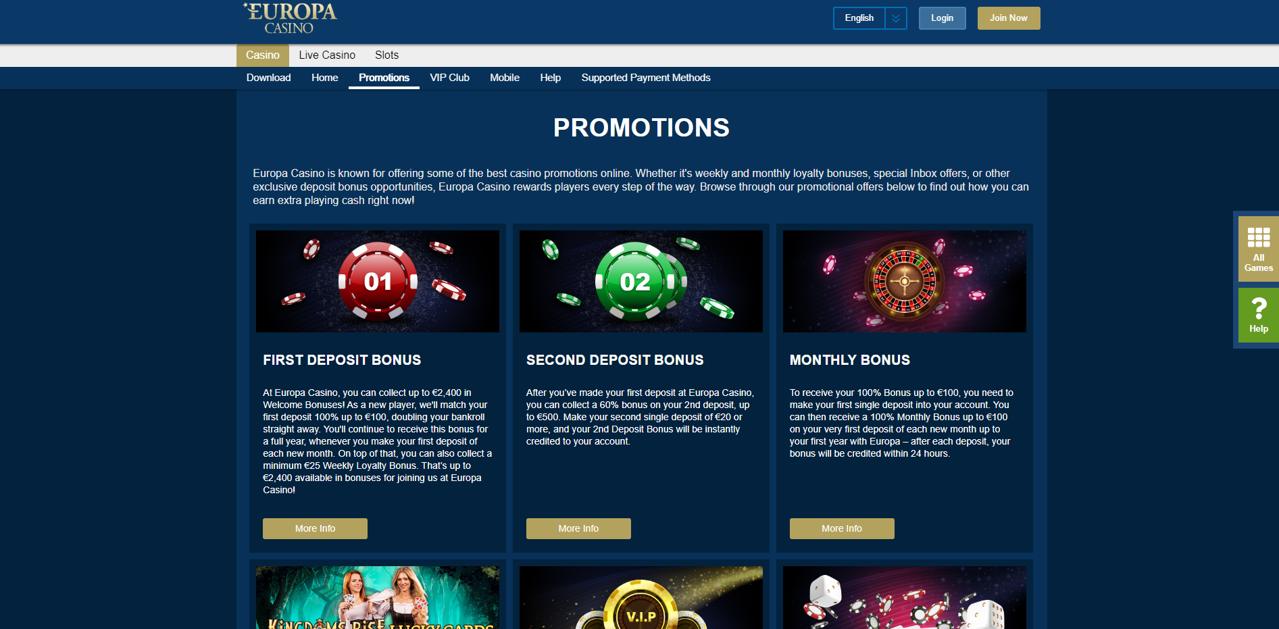The height and width of the screenshot is (629, 1279).
Task: Click the Login button
Action: coord(942,18)
